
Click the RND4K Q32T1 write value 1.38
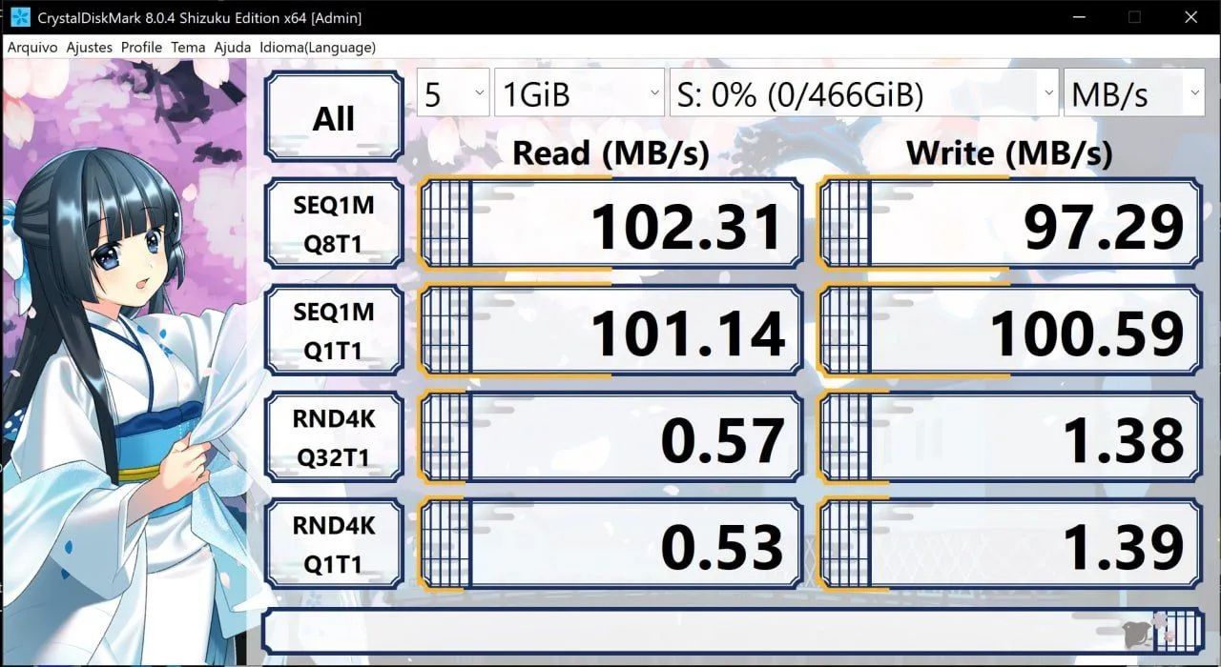1010,438
